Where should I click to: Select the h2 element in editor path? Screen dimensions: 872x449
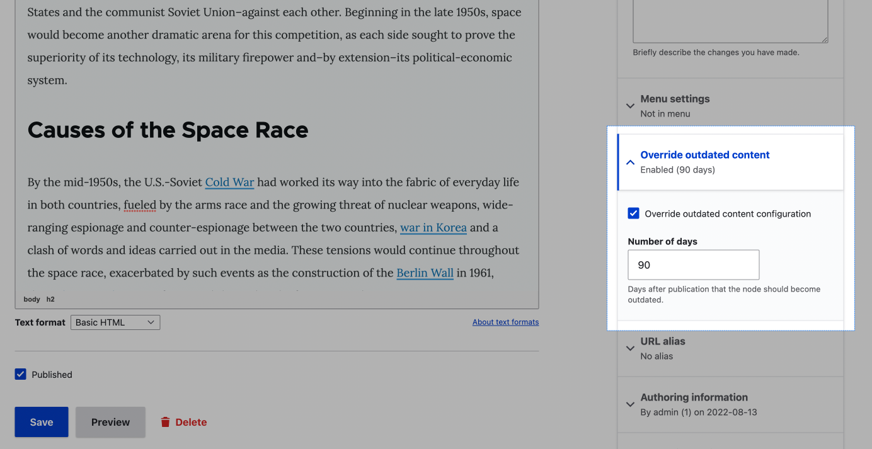tap(50, 299)
